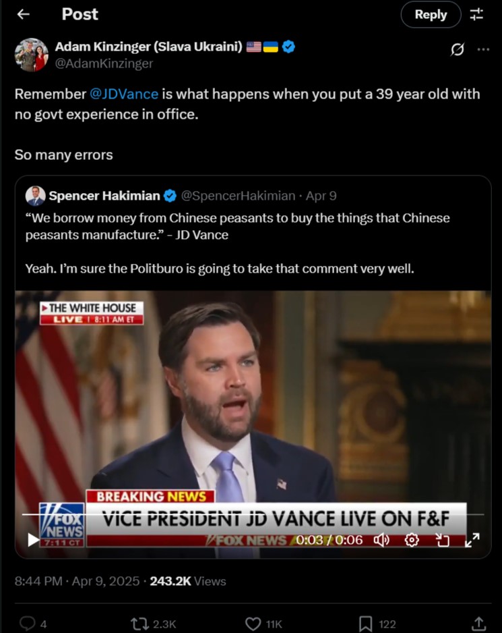Like the post with heart icon

(253, 624)
